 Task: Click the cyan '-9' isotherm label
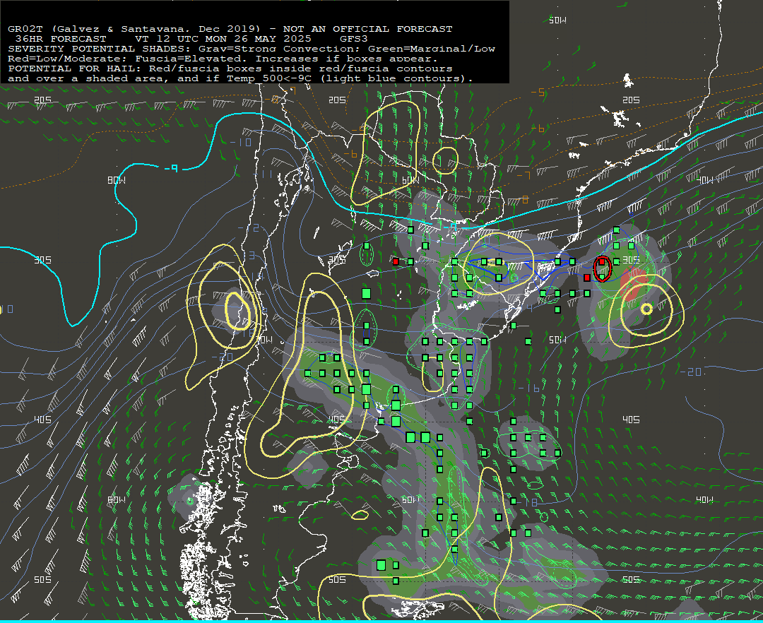[171, 168]
